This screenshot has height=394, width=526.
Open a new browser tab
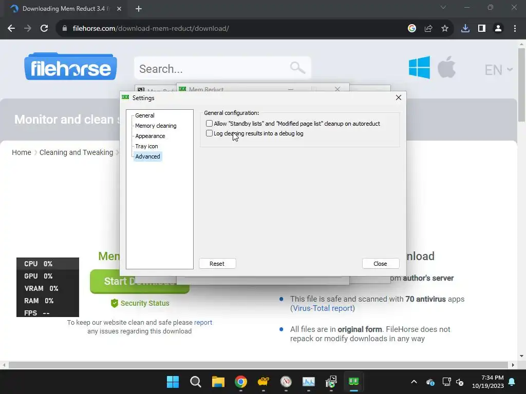pos(139,9)
